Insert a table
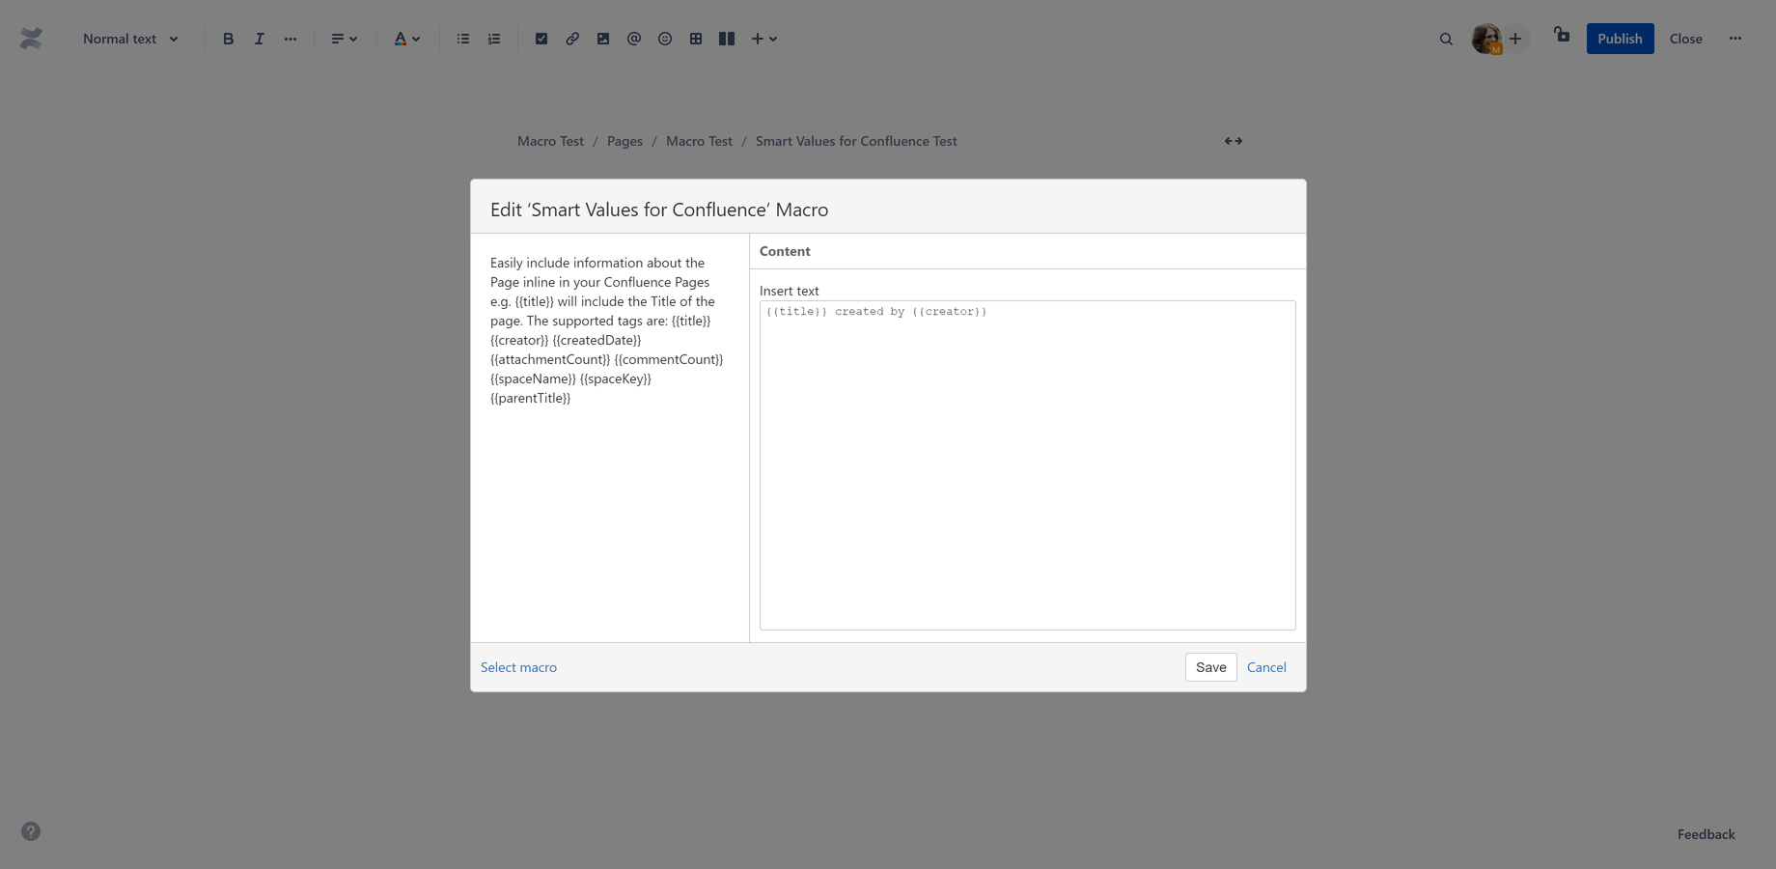1776x869 pixels. (x=696, y=39)
